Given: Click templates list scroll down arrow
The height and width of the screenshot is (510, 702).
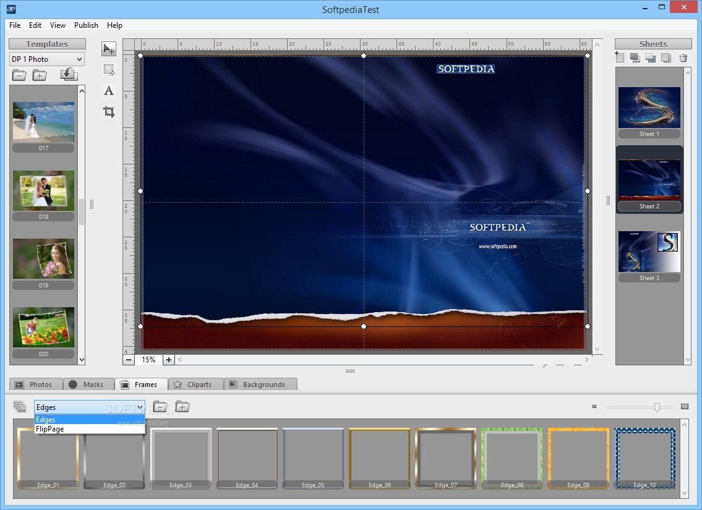Looking at the screenshot, I should pos(82,360).
